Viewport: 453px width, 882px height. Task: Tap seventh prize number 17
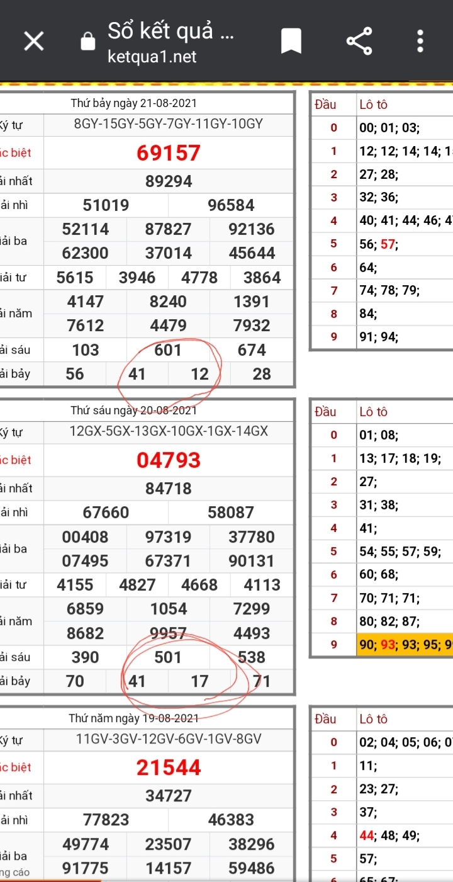pyautogui.click(x=199, y=681)
